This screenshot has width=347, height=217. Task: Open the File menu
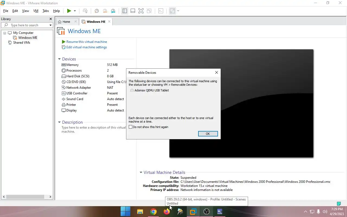tap(6, 11)
